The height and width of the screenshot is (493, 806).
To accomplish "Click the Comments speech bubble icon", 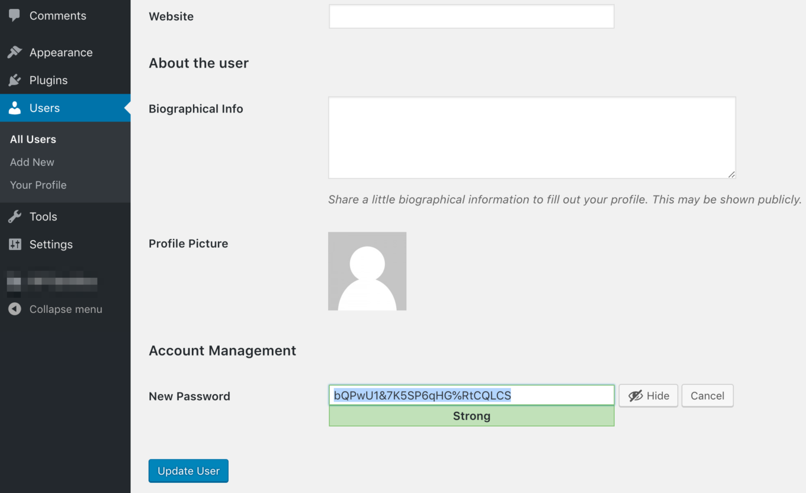I will point(15,16).
